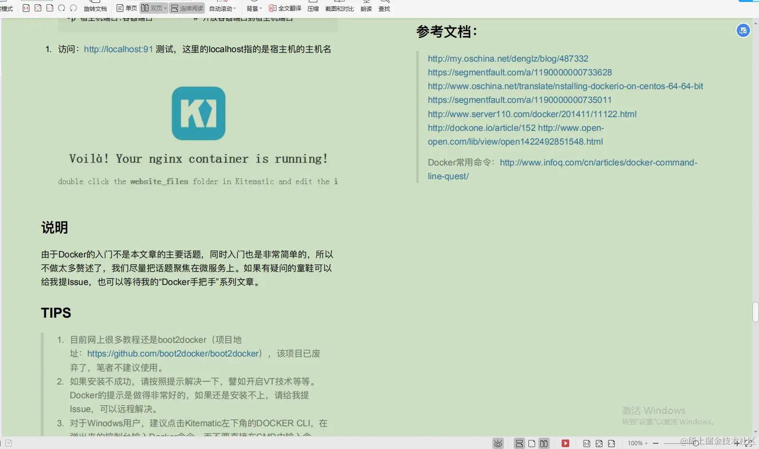Click the red play button in status bar
759x449 pixels.
pyautogui.click(x=565, y=443)
